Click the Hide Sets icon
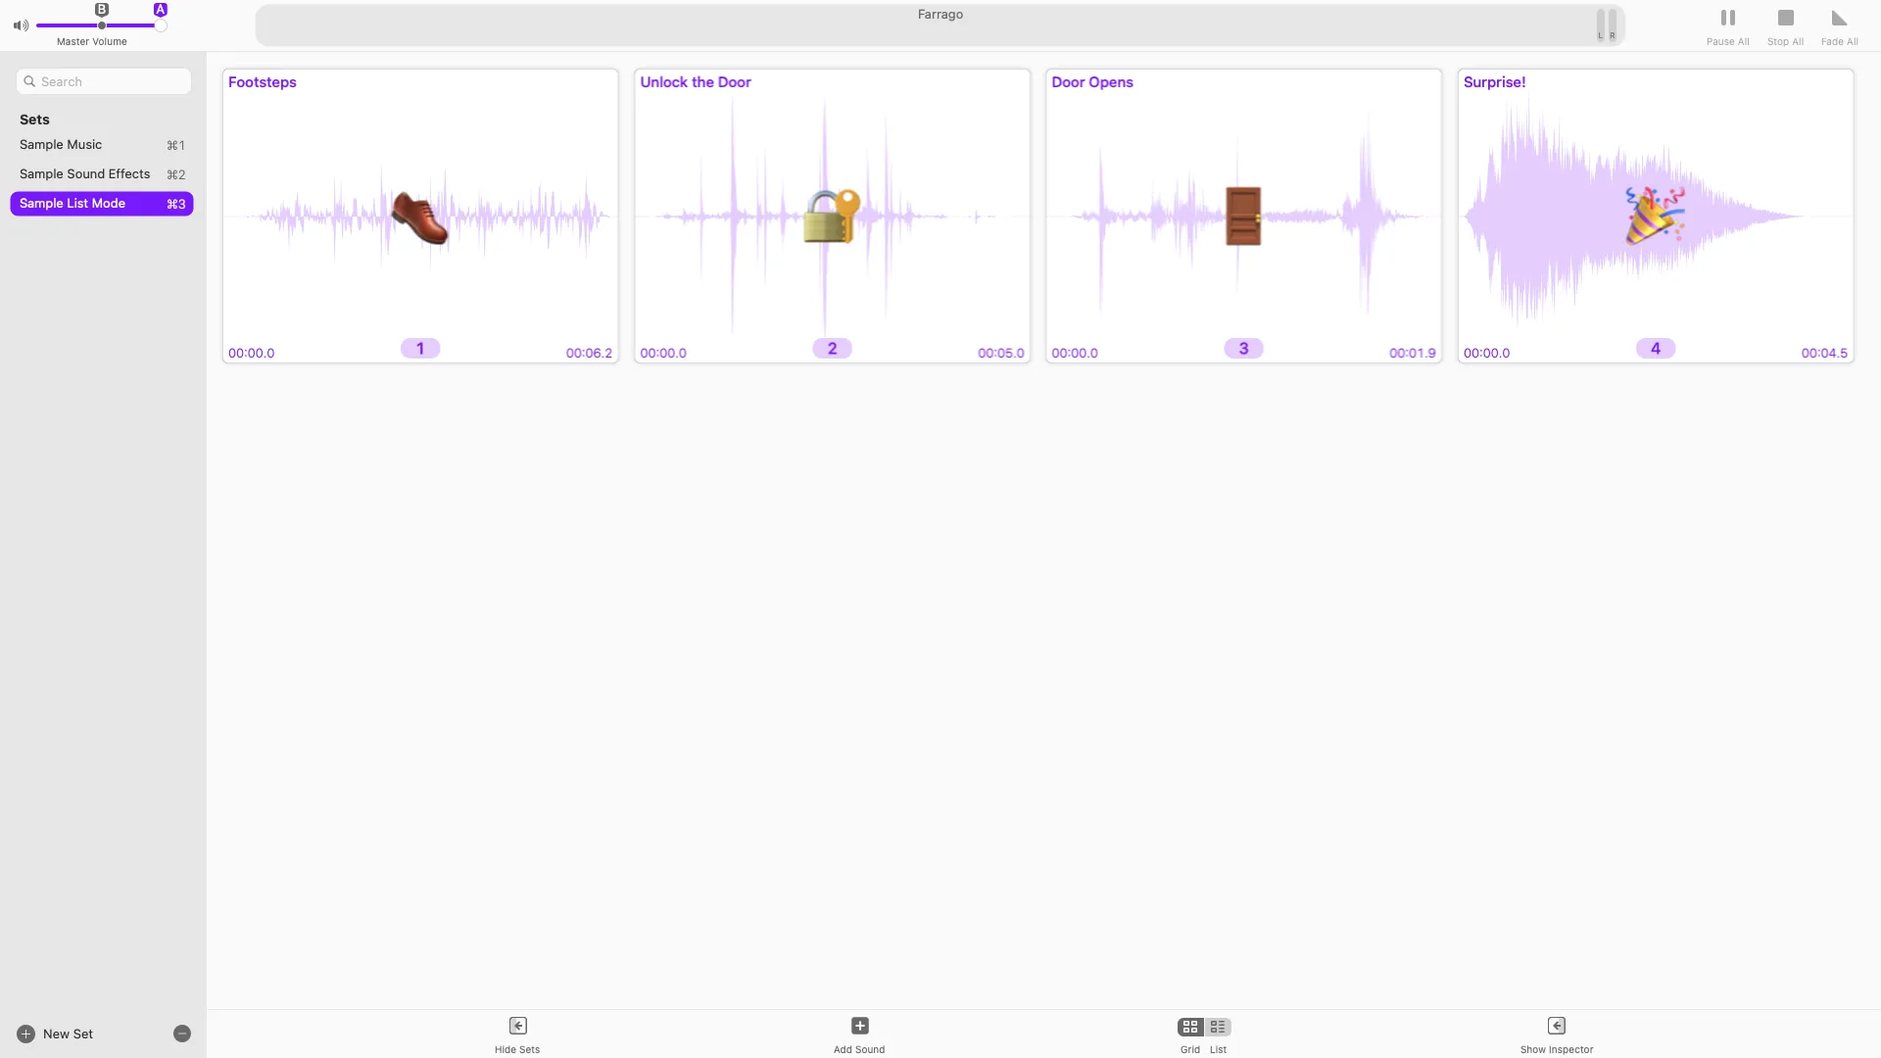1881x1058 pixels. pos(517,1026)
